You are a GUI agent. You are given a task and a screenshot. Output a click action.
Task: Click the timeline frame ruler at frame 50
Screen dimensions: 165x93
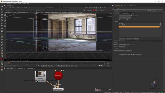pos(56,63)
